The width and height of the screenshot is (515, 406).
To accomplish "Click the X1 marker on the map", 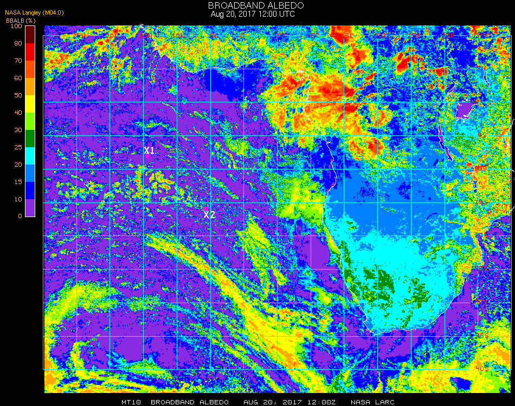I will [x=149, y=150].
